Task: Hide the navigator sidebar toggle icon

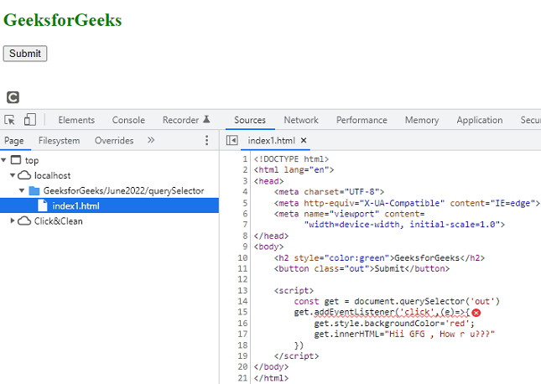Action: pos(231,140)
